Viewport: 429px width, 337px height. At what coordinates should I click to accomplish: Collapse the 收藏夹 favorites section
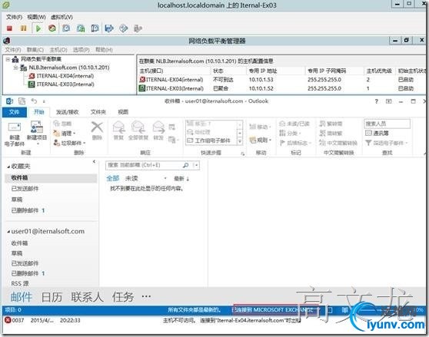pos(8,167)
